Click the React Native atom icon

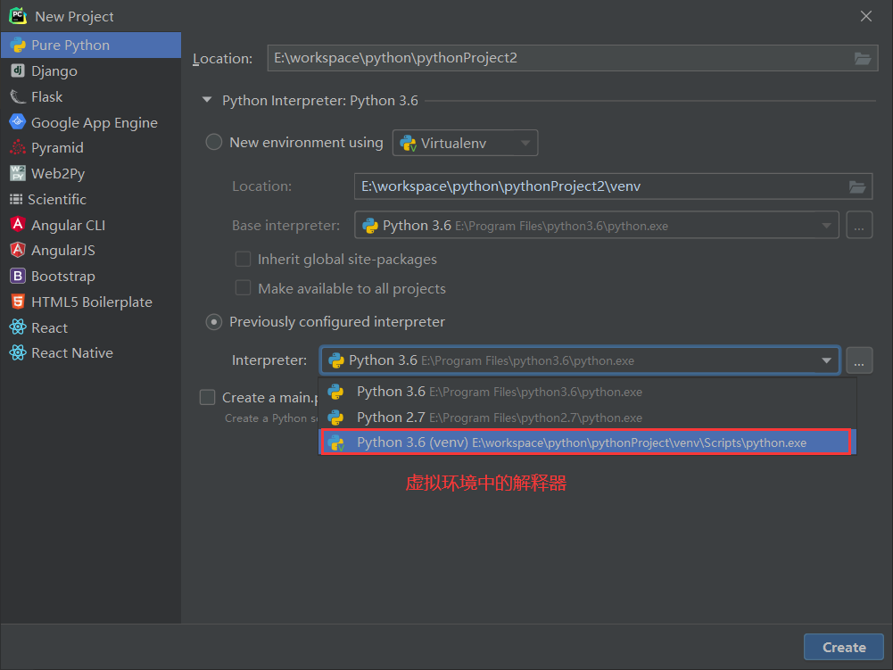(18, 352)
